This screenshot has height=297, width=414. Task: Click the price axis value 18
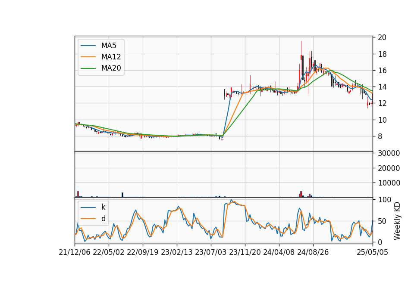(382, 54)
